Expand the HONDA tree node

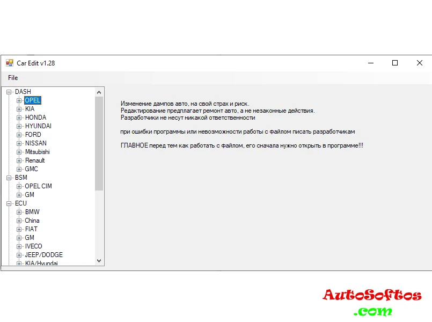(x=19, y=118)
